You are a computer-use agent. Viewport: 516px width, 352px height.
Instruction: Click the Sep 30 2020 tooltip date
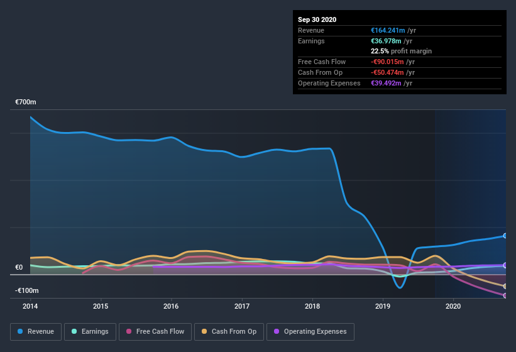317,19
